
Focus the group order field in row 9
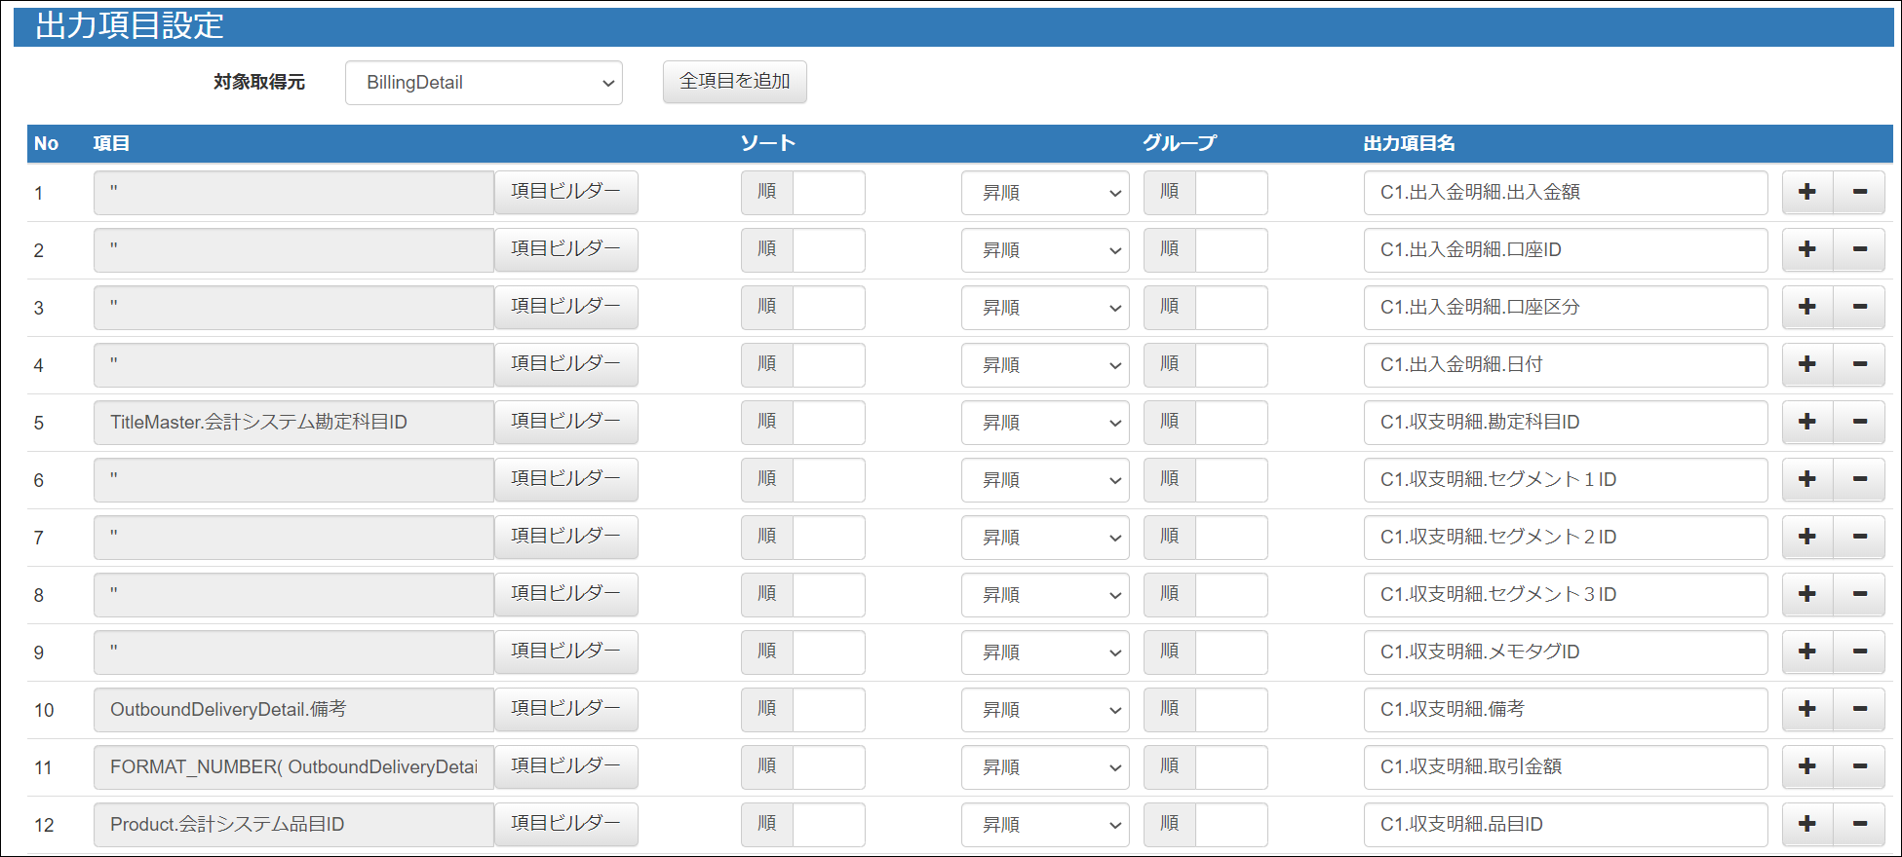coord(1230,652)
